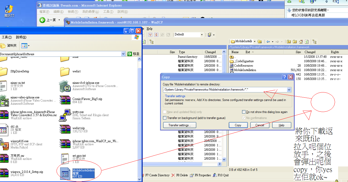Expand the remote directory path dropdown in Copy dialog
The image size is (348, 182).
[x=289, y=90]
